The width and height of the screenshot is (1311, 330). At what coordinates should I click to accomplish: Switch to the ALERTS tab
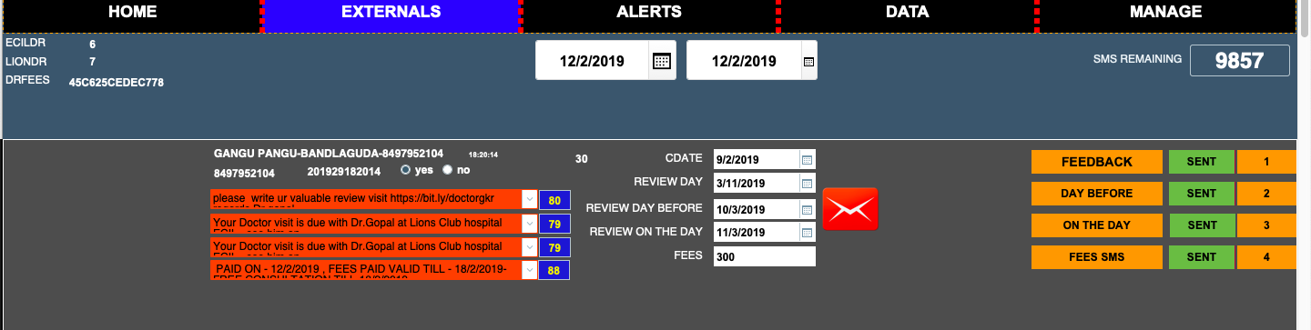point(649,13)
